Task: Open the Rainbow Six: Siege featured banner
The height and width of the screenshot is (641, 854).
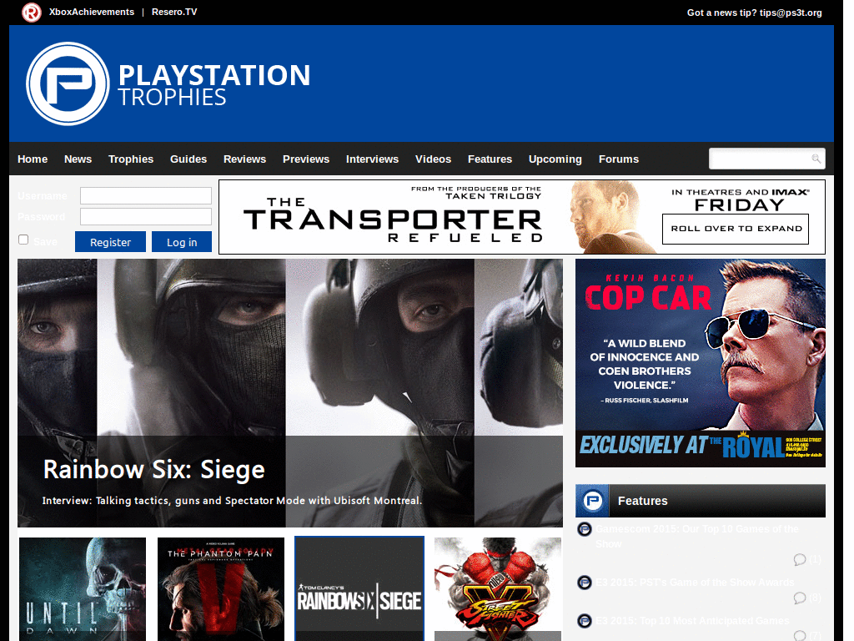Action: 290,393
